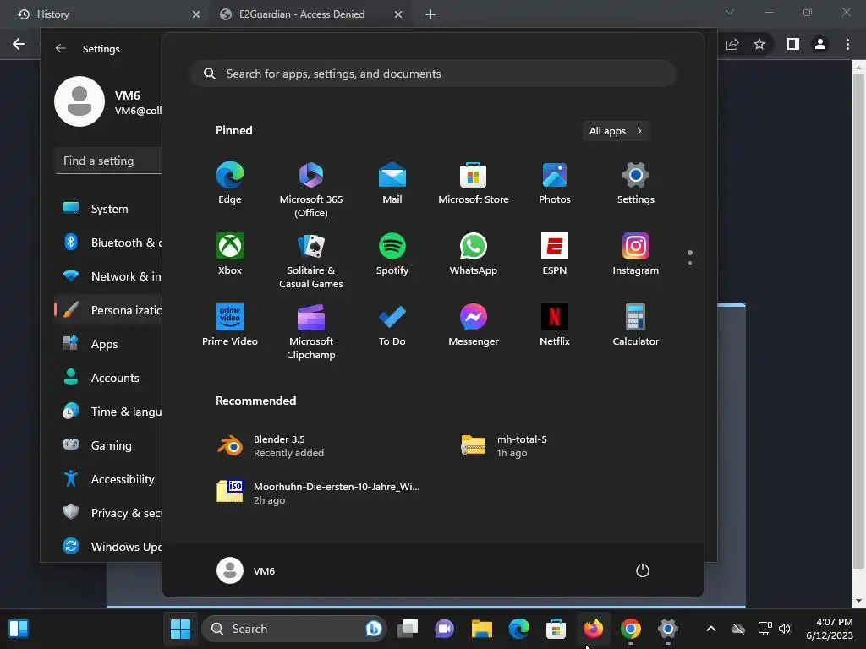Viewport: 866px width, 649px height.
Task: Launch Spotify from pinned apps
Action: (392, 254)
